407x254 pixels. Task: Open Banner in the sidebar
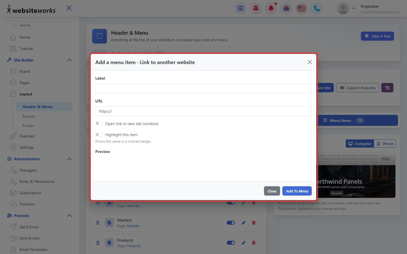(x=29, y=116)
